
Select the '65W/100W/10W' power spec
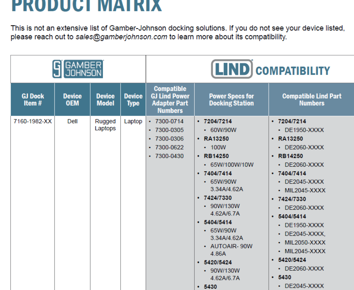pos(232,165)
